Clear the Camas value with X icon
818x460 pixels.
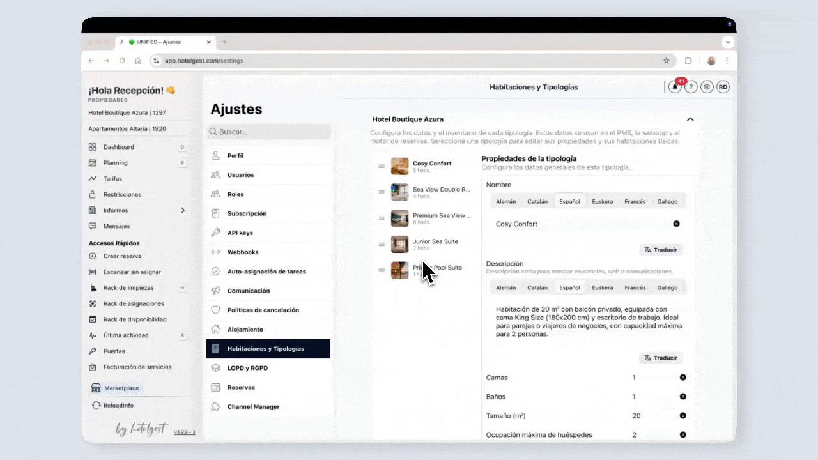point(683,378)
